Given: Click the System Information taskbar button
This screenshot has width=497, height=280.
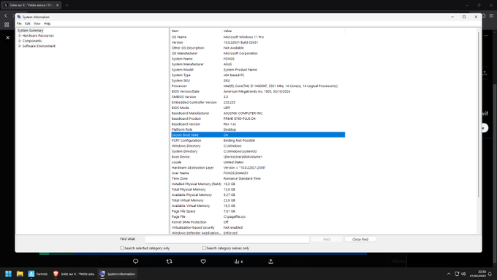Looking at the screenshot, I should 117,274.
